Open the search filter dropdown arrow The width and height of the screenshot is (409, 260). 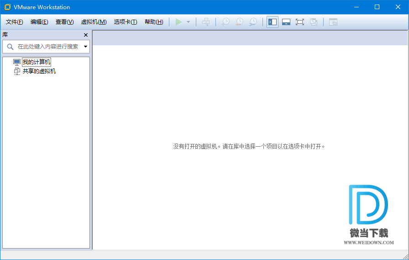85,47
